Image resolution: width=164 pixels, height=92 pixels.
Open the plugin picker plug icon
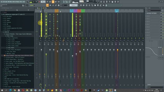98,5
